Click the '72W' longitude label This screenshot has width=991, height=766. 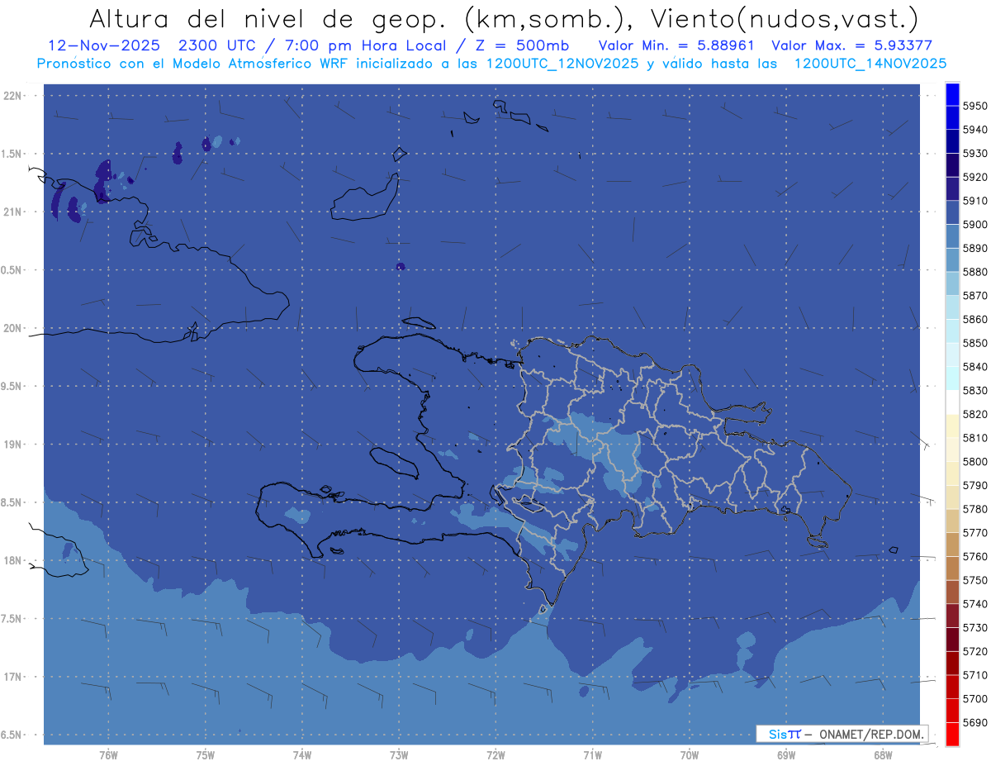coord(495,755)
